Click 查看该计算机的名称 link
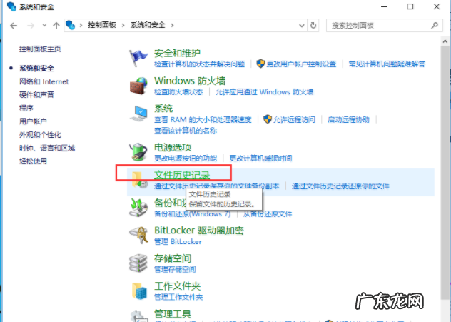This screenshot has height=322, width=451. tap(186, 131)
